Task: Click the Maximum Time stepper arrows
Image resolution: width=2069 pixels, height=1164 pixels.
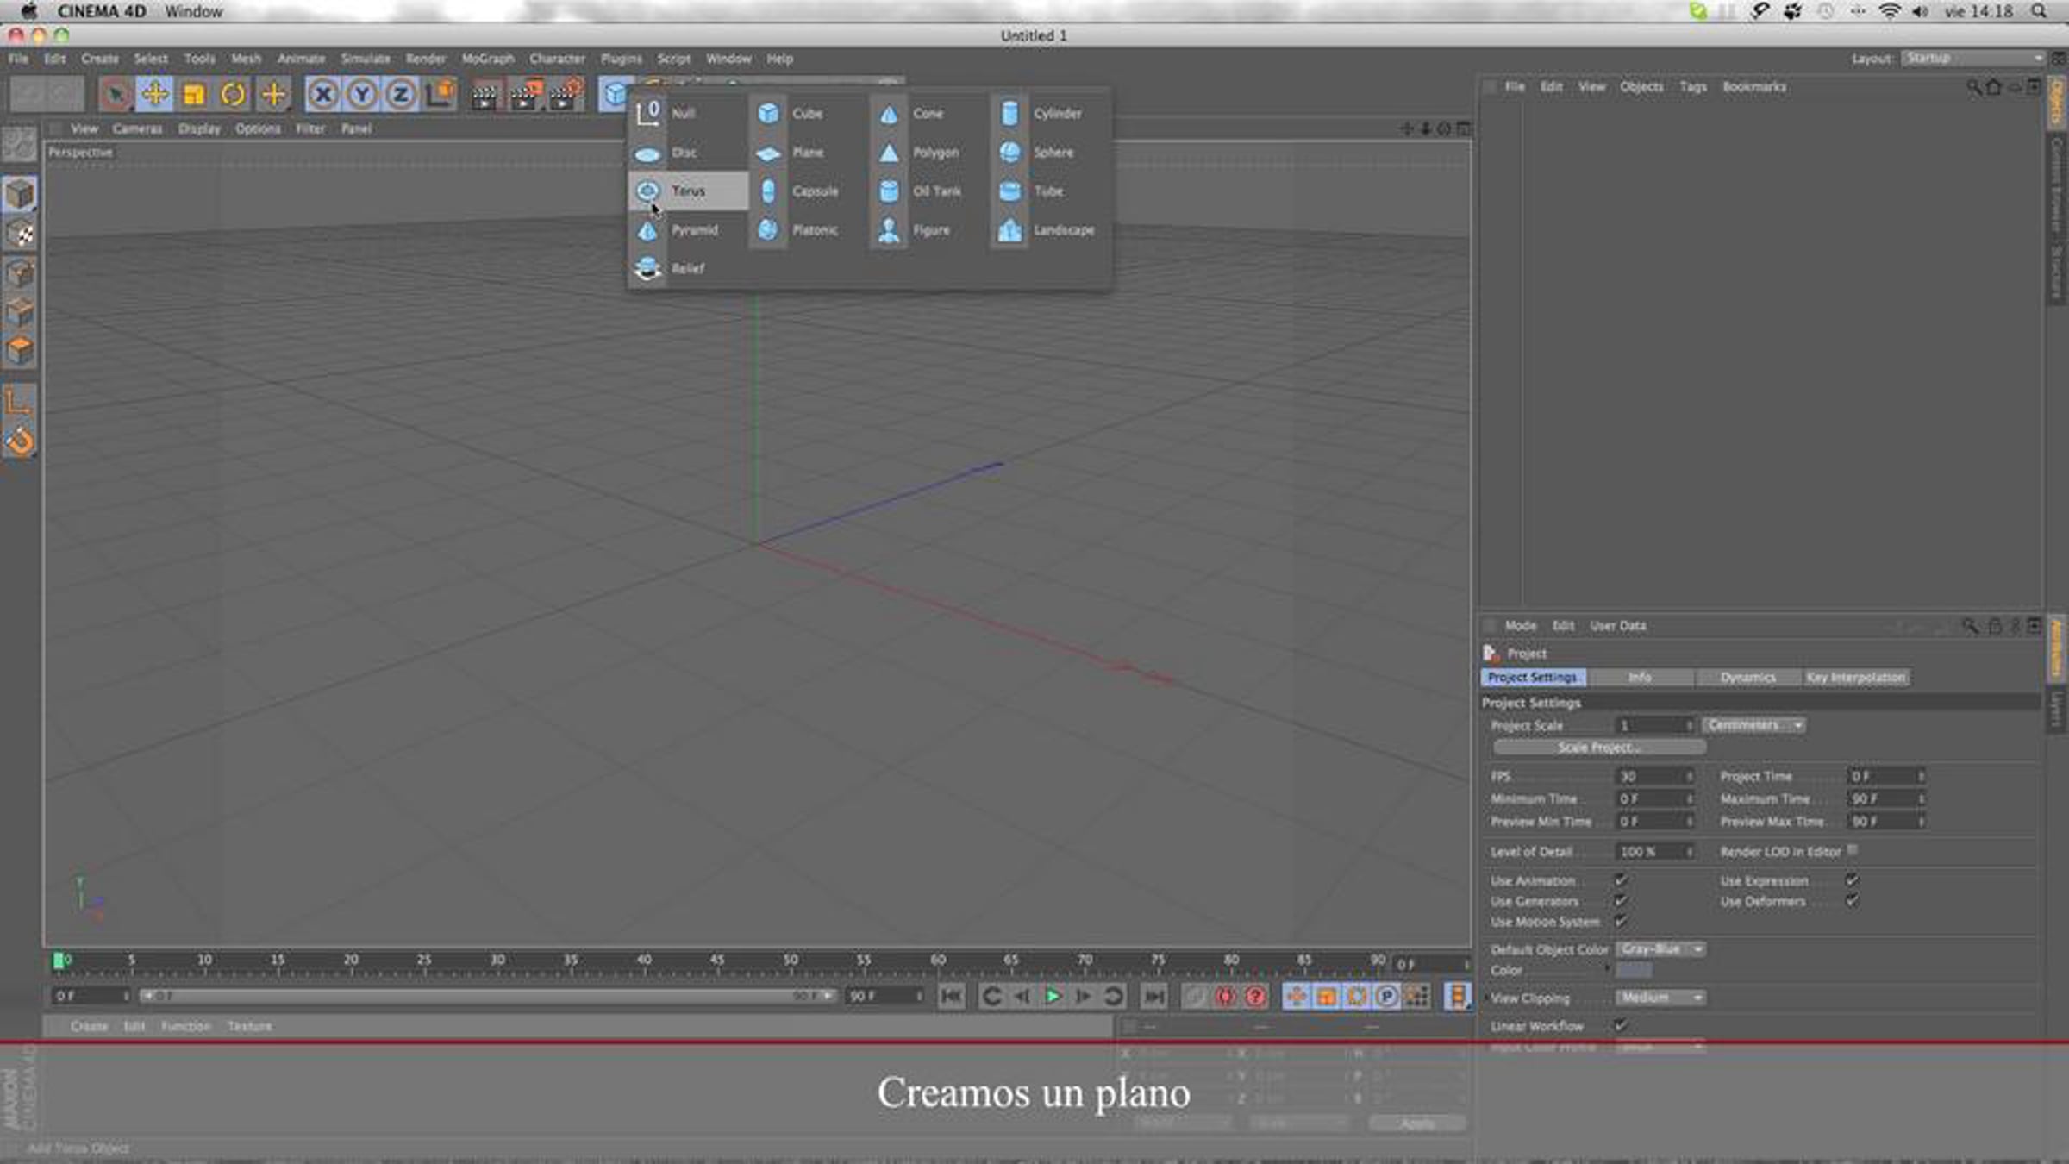Action: (1921, 799)
